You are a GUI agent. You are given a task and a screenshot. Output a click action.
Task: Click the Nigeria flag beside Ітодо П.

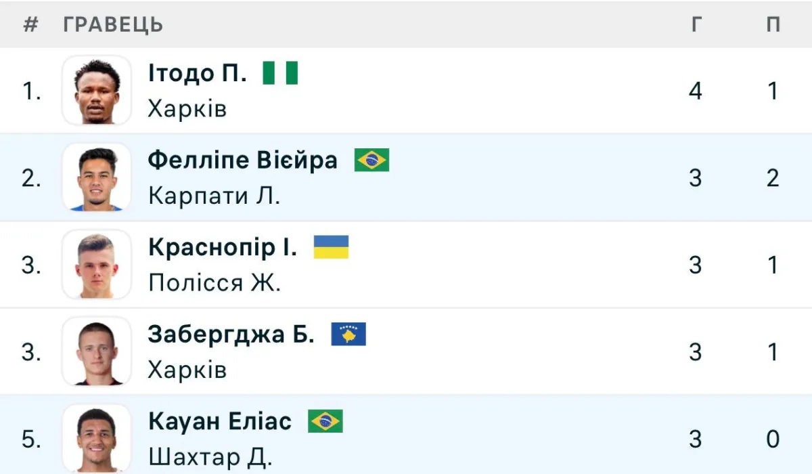pos(280,72)
